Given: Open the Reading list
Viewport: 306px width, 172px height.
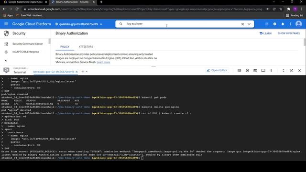Looking at the screenshot, I should pyautogui.click(x=295, y=15).
